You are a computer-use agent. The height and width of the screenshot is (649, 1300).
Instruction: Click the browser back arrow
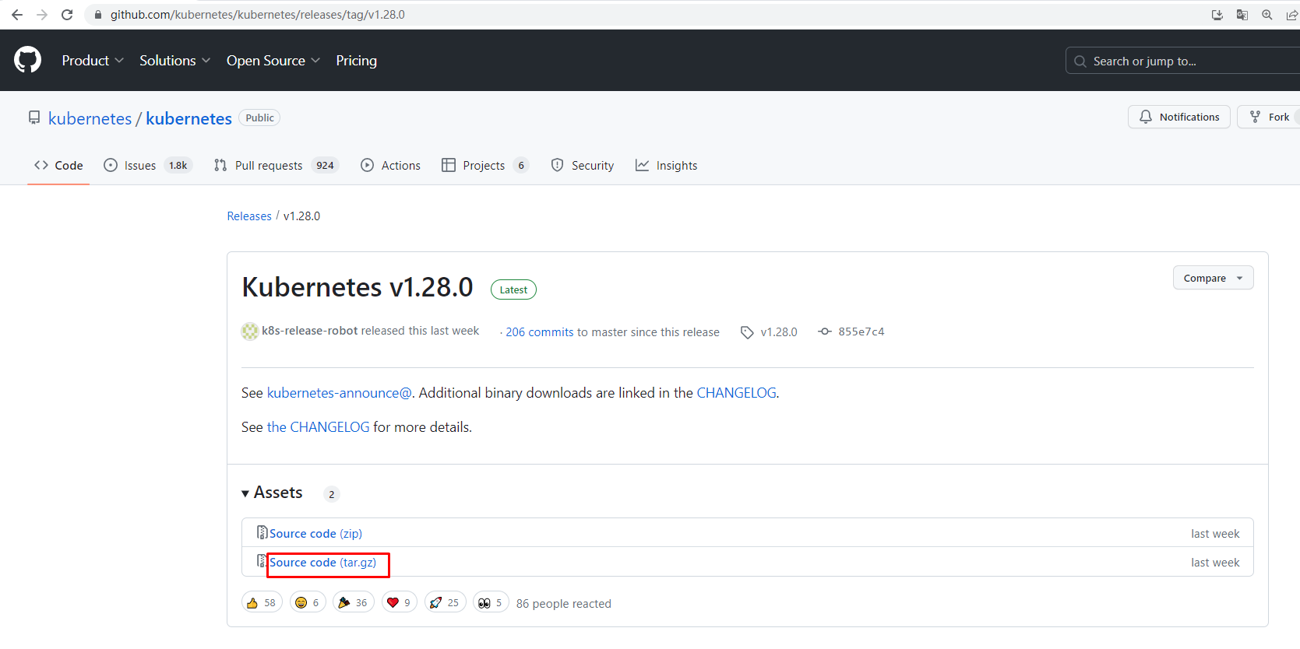(x=17, y=15)
